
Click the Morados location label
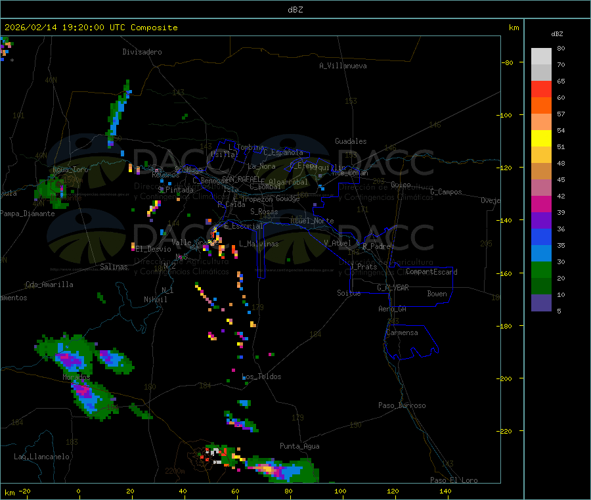tap(77, 377)
